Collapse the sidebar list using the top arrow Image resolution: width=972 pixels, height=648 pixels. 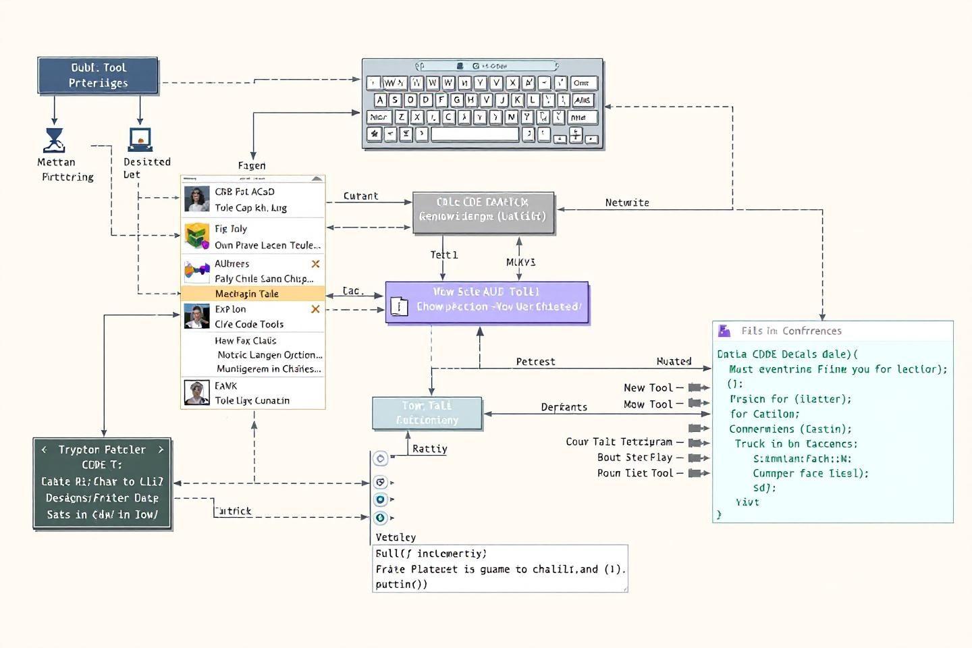point(317,178)
